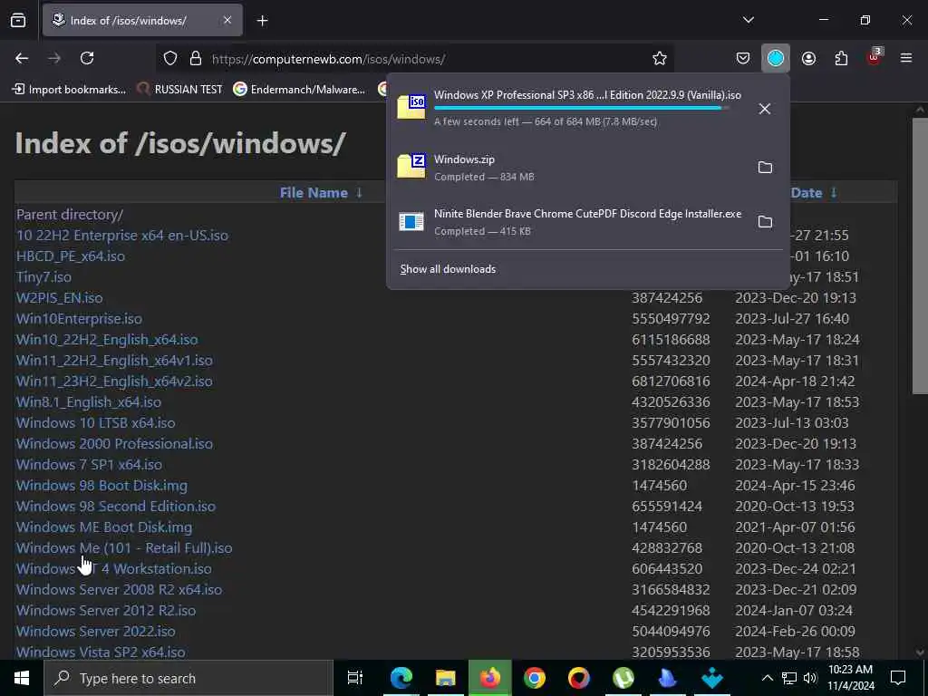Screen dimensions: 928x696
Task: Open uBlock Origin extension icon
Action: [x=875, y=57]
